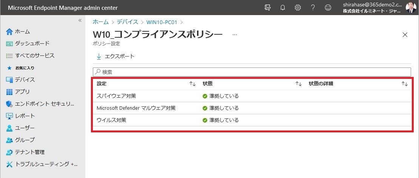The image size is (419, 178).
Task: Click the Microsoft Endpoint Manager admin center title
Action: point(63,8)
